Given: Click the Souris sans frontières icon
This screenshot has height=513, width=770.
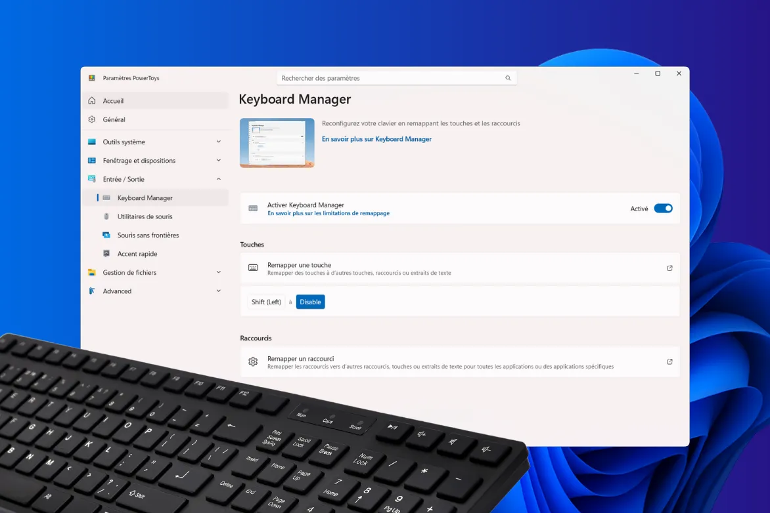Looking at the screenshot, I should click(106, 235).
